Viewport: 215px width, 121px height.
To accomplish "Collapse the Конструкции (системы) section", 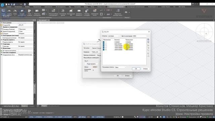I will [x=1, y=36].
